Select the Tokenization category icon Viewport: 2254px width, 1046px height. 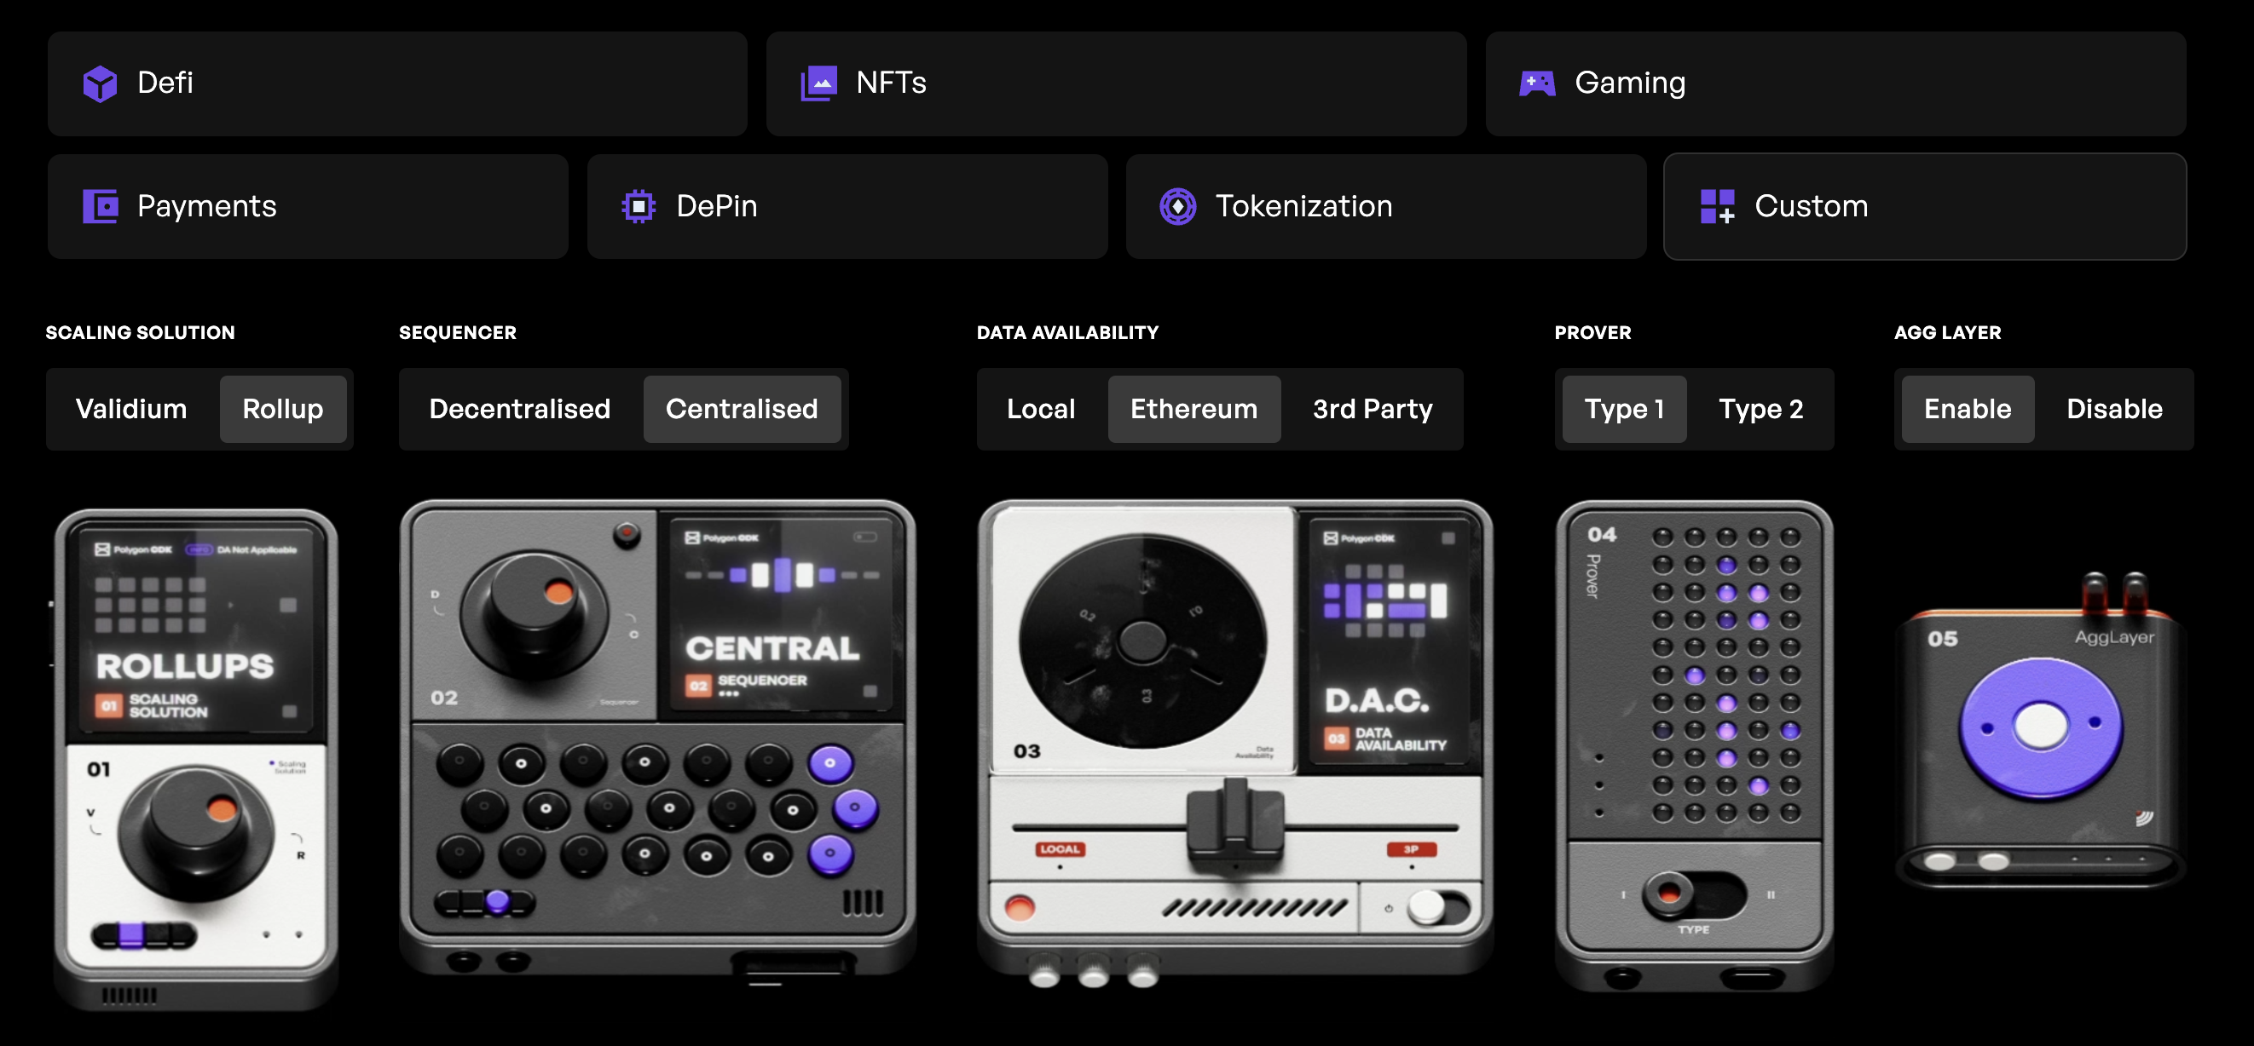coord(1179,205)
